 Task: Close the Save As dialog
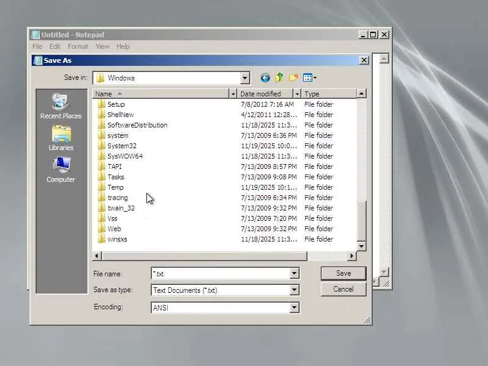click(364, 60)
